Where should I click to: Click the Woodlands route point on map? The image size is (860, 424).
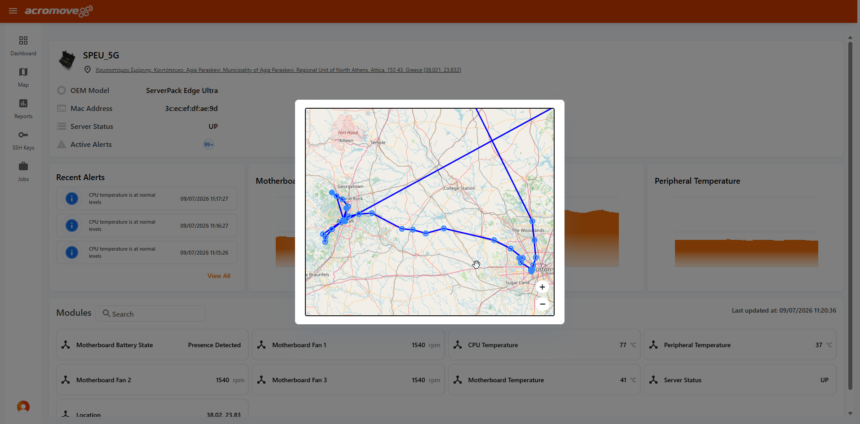tap(532, 221)
